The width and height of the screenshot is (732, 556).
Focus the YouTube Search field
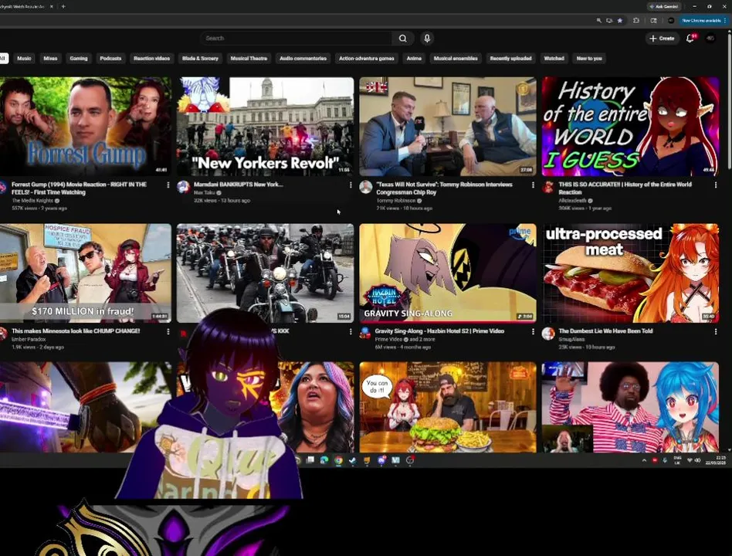(x=297, y=39)
